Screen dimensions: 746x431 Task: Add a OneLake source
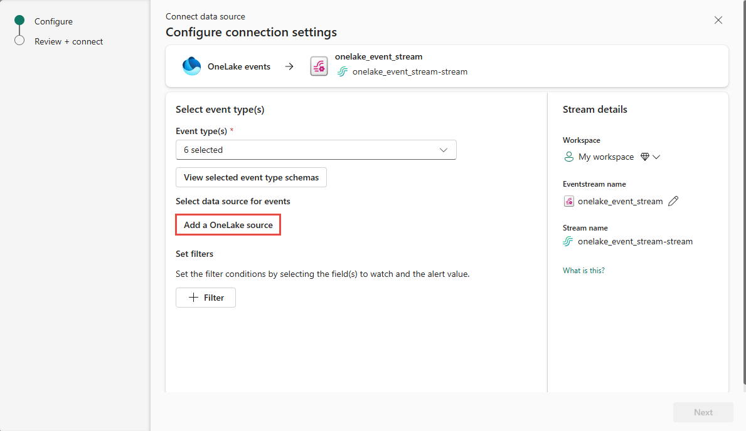click(228, 225)
